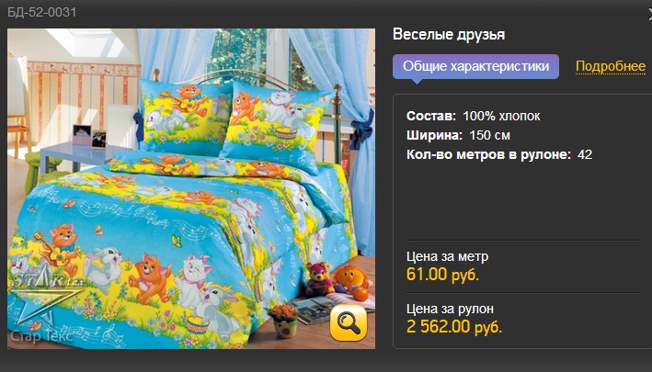
Task: Click the Цена за рулон label
Action: 450,309
